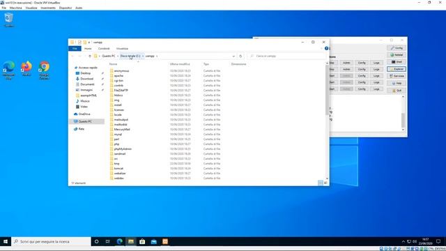Go forward in File Explorer

(x=79, y=56)
